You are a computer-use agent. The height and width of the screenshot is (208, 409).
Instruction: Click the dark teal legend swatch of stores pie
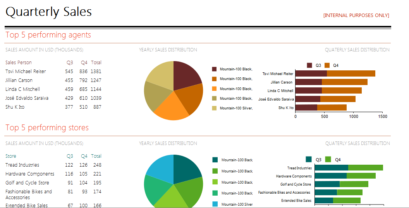click(x=215, y=160)
